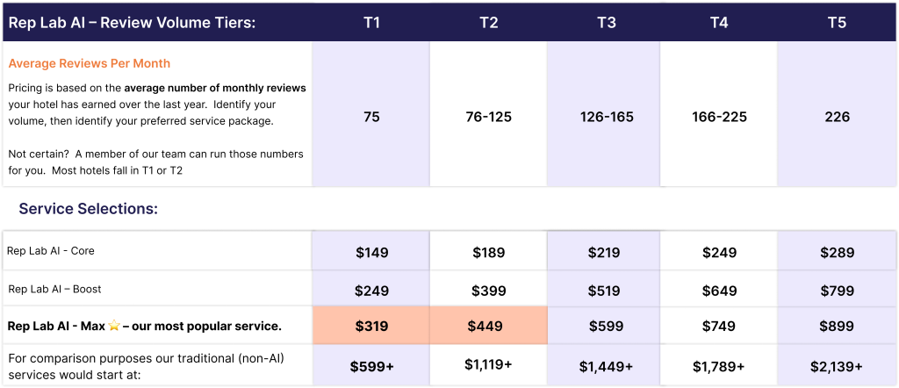Click the $2,139+ traditional services price
The image size is (899, 388).
[837, 367]
